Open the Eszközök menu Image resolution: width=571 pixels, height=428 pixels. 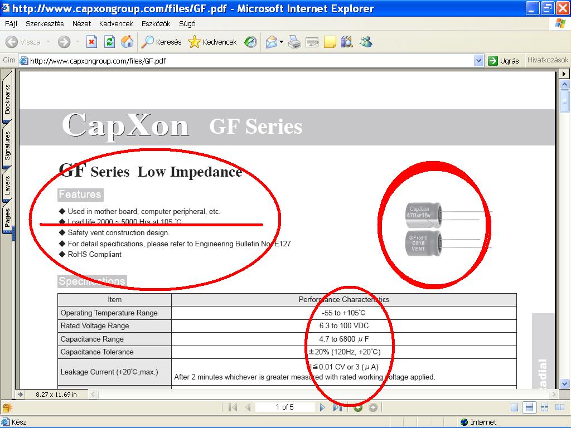(156, 23)
